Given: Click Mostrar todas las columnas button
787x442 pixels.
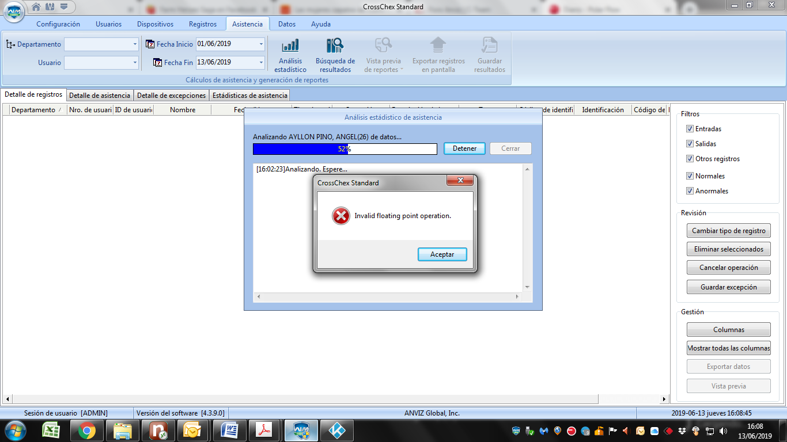Looking at the screenshot, I should [x=729, y=348].
